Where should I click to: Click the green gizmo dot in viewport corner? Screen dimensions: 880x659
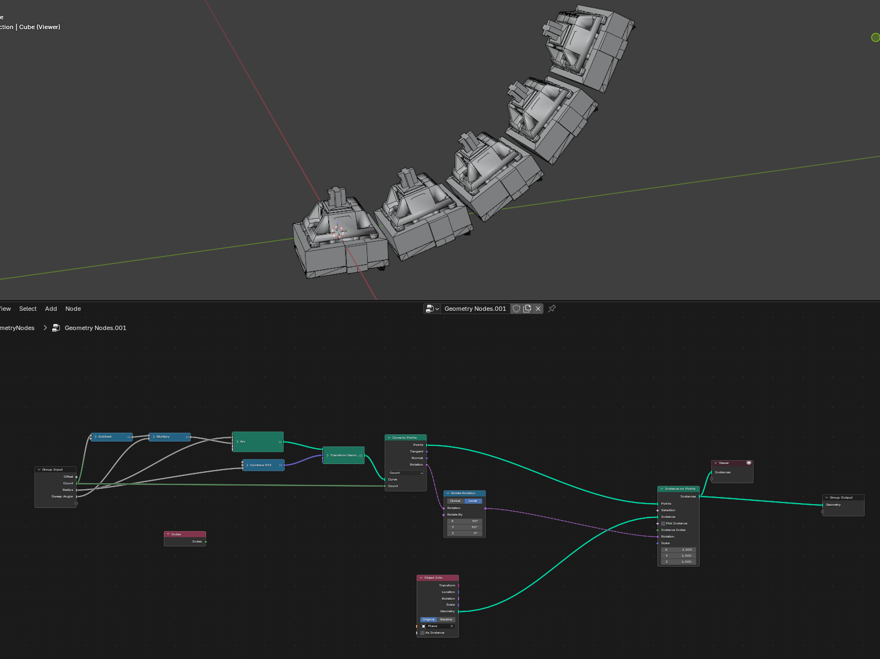(x=875, y=37)
